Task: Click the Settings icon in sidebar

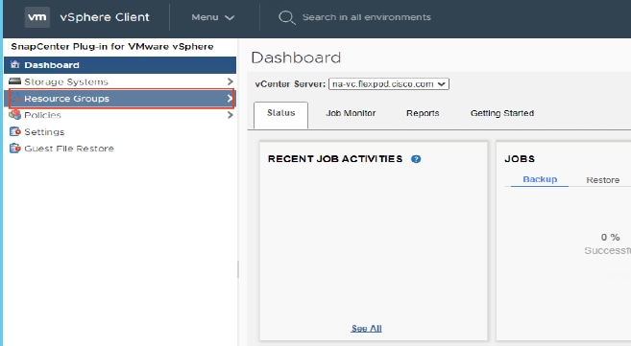Action: coord(15,131)
